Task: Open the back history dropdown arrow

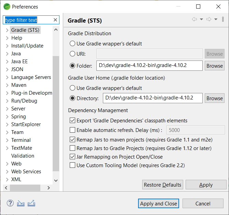Action: 201,19
